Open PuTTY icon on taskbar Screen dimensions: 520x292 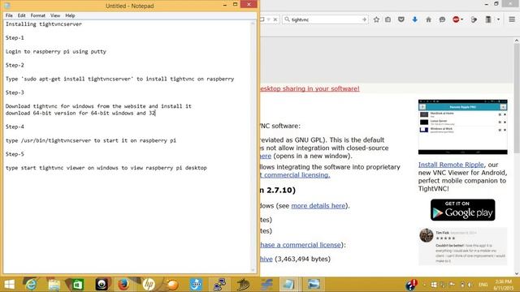tap(219, 285)
